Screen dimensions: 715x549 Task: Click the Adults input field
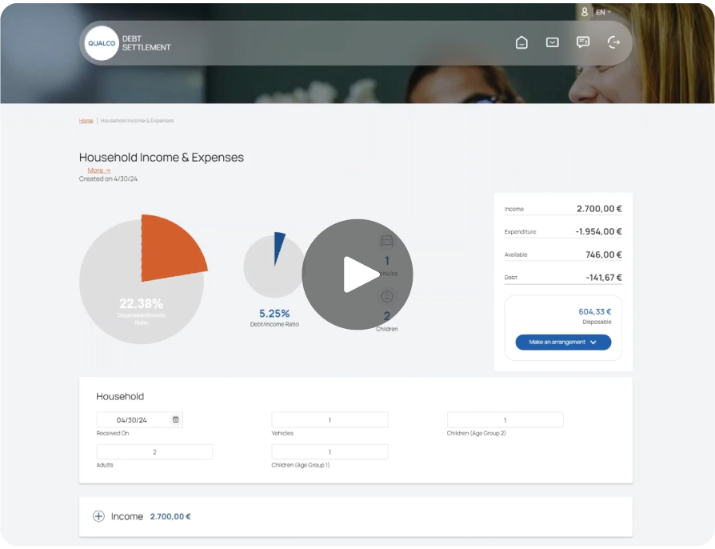[154, 451]
